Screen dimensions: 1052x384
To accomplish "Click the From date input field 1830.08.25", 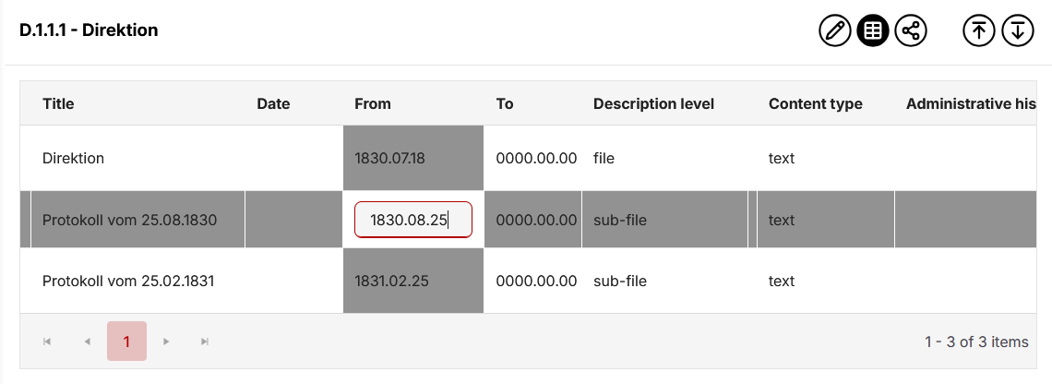I will [x=412, y=220].
